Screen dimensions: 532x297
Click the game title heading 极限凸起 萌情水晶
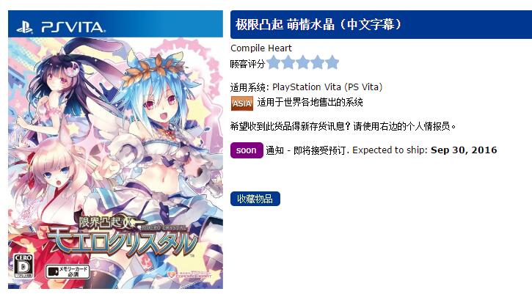click(x=318, y=24)
